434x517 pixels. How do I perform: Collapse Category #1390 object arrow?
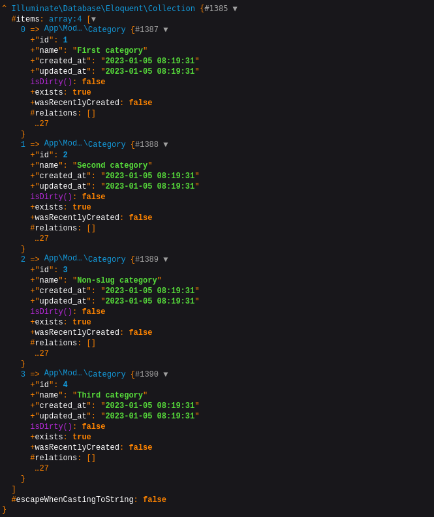166,375
